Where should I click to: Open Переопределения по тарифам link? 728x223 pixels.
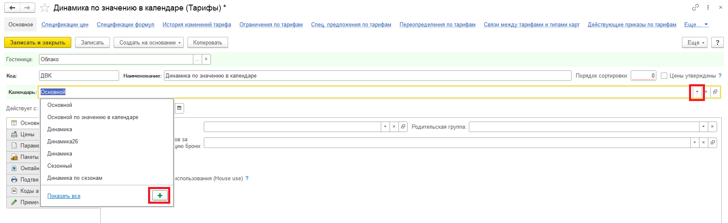[437, 25]
